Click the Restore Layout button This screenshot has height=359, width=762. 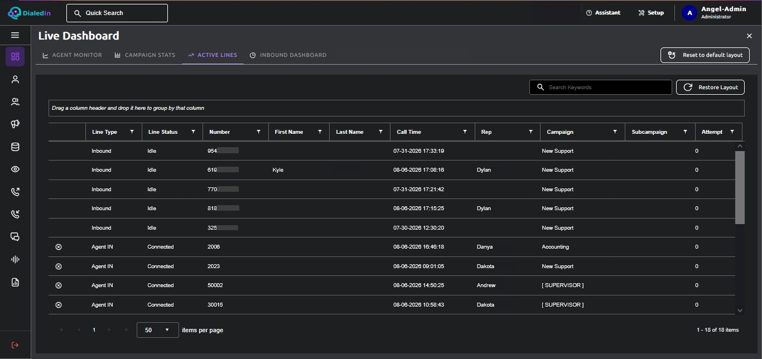tap(710, 88)
